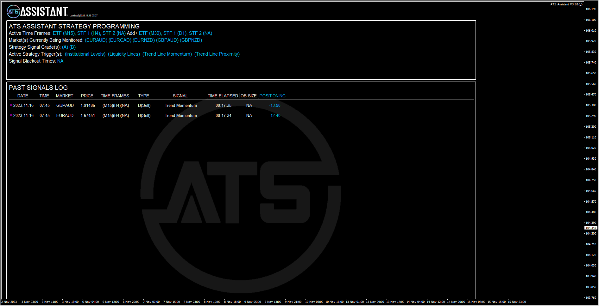Click the price 1.67451

coord(88,115)
